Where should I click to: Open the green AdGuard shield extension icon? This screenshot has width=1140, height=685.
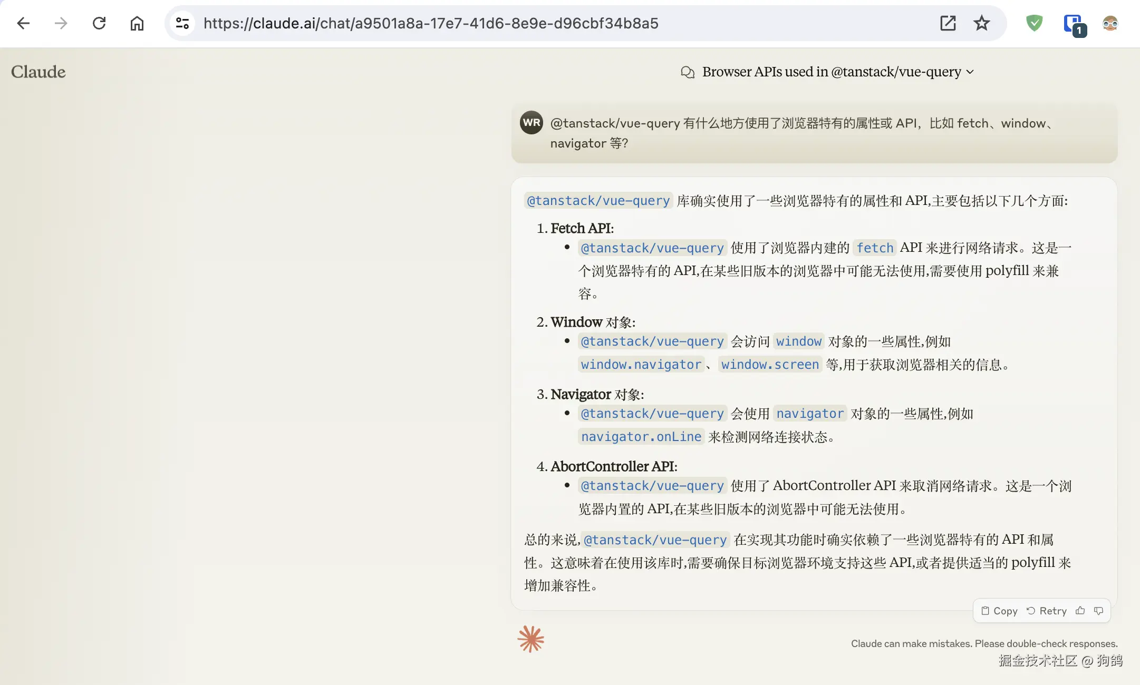click(x=1034, y=23)
